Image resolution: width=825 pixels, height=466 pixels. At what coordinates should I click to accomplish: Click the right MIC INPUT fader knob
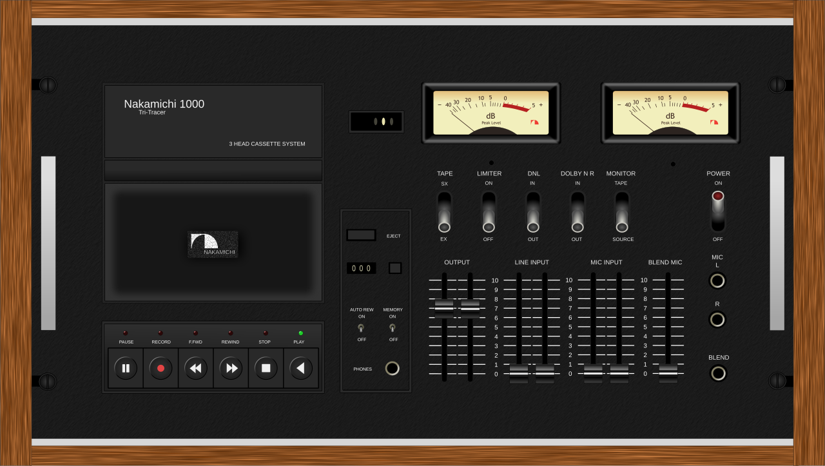[x=619, y=374]
